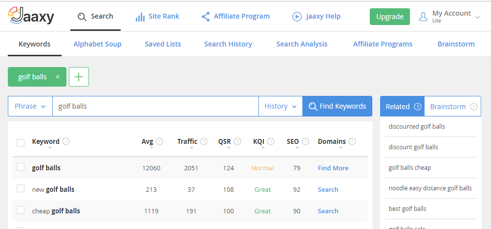
Task: Click the green Upgrade button
Action: [x=389, y=17]
